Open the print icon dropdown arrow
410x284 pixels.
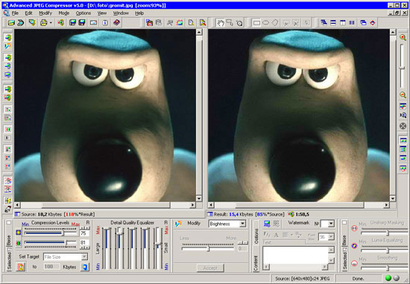tap(51, 23)
